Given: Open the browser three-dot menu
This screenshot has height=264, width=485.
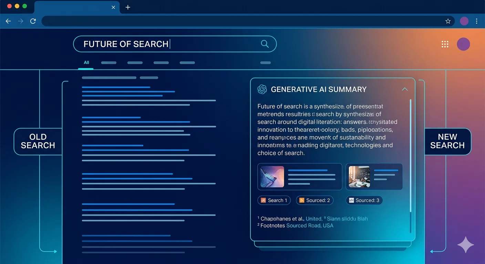Looking at the screenshot, I should click(x=476, y=21).
